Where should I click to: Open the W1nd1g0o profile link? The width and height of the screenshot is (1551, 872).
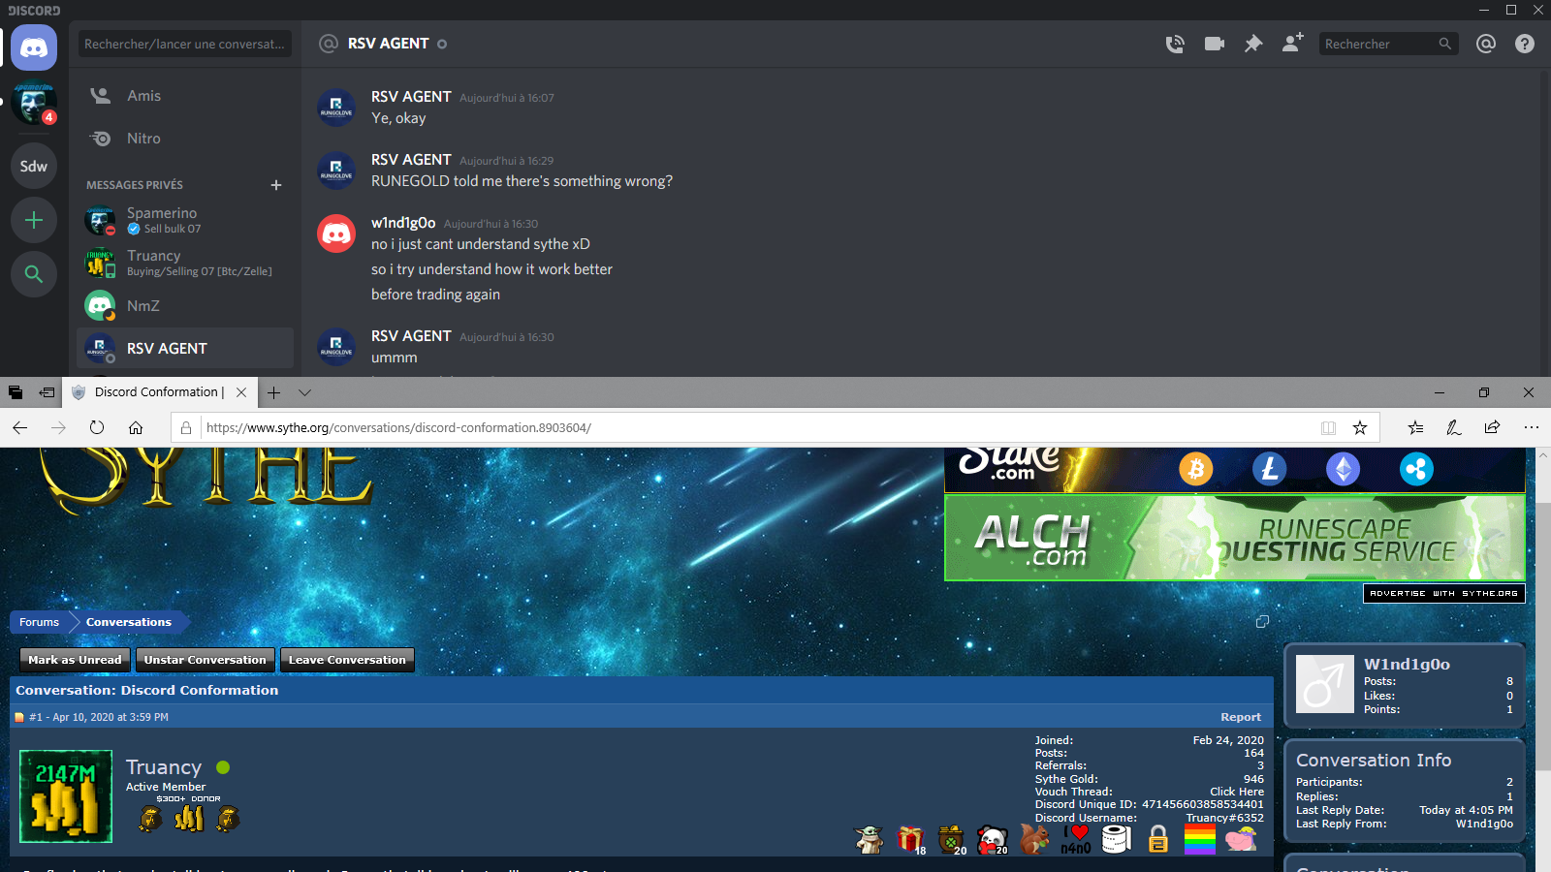(1407, 664)
